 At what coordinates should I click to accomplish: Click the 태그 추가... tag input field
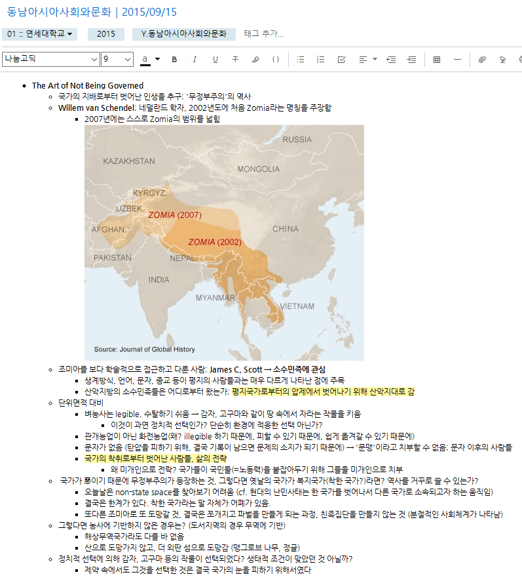tap(264, 34)
